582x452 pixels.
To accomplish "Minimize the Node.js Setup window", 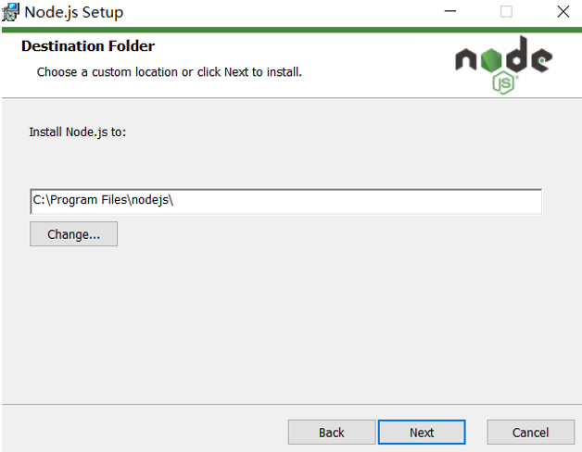I will [x=450, y=11].
